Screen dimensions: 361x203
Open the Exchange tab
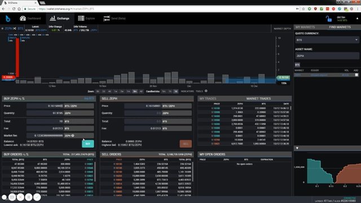(60, 19)
